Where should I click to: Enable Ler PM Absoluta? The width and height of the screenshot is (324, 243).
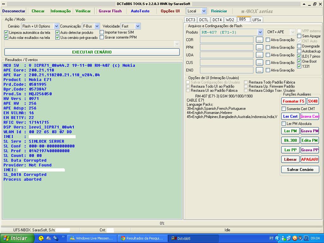coord(284,124)
